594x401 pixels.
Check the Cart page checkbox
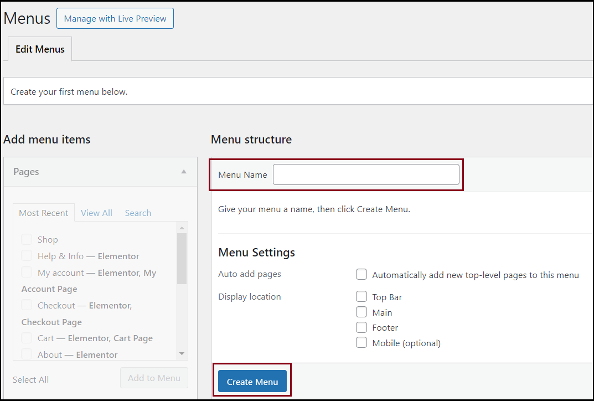[x=27, y=338]
